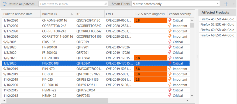237x104 pixels.
Task: Click the orange 5.8 CVSS score cell
Action: (x=150, y=20)
